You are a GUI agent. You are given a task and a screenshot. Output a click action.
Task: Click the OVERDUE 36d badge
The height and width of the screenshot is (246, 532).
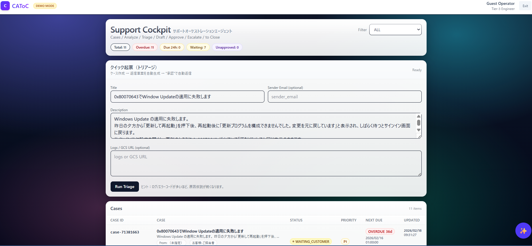tap(380, 232)
